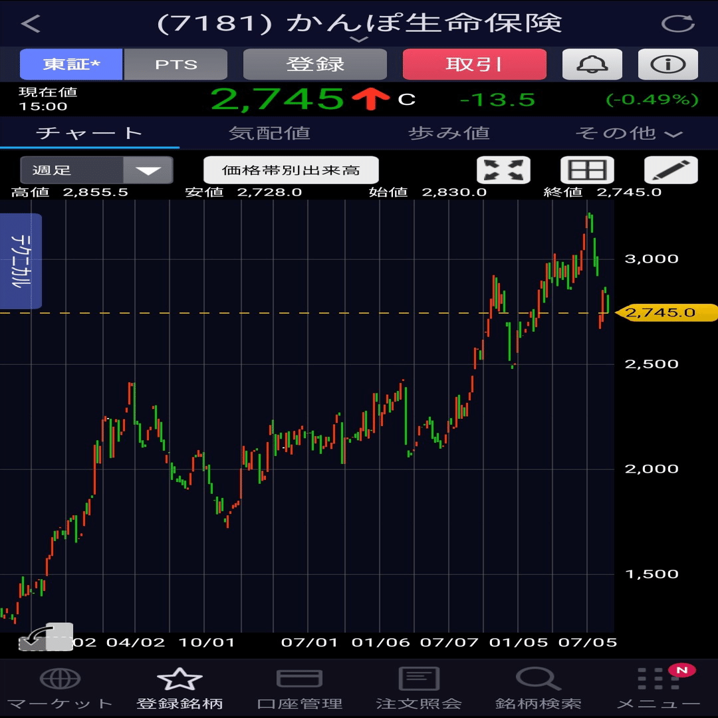Tap the 2,500 price axis label
The image size is (718, 718).
(651, 364)
